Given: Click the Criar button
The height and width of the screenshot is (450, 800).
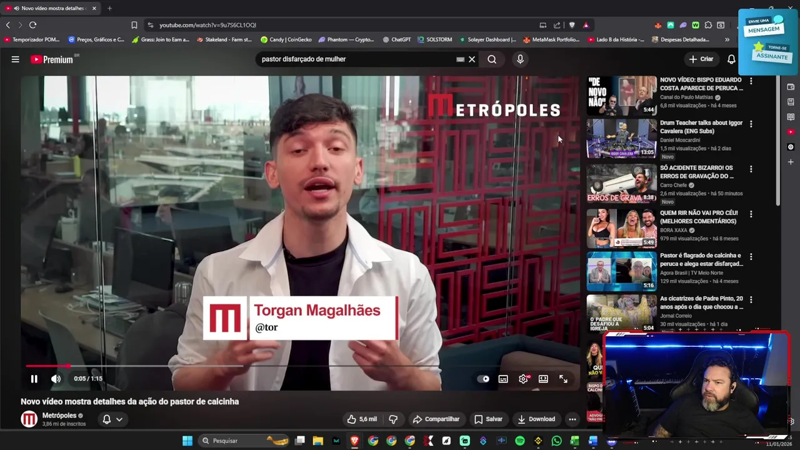Looking at the screenshot, I should coord(701,59).
